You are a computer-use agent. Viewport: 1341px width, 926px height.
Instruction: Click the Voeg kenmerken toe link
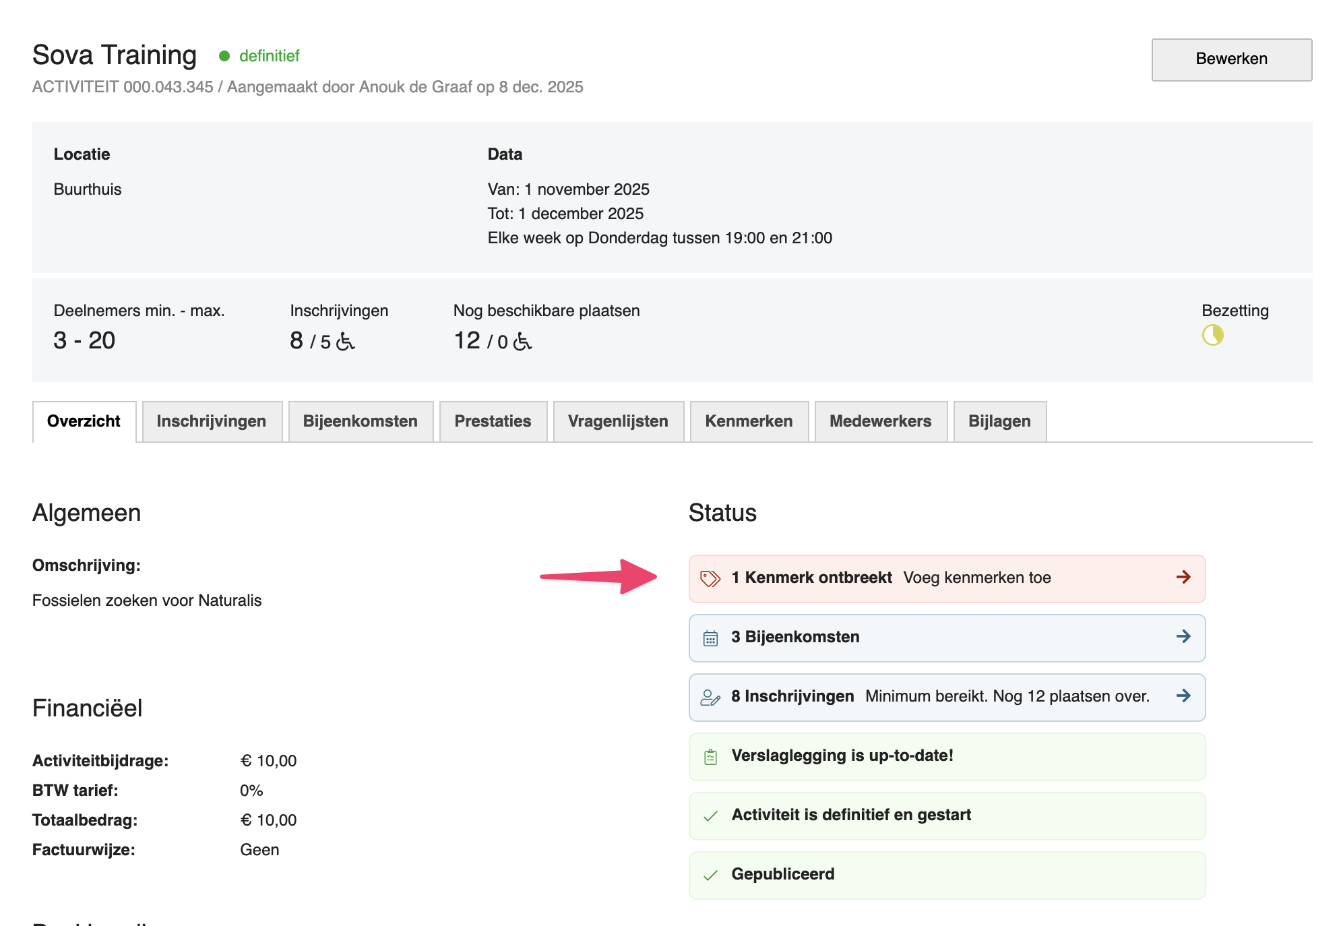(x=977, y=578)
